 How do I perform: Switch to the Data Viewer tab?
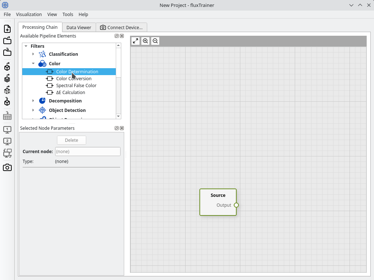point(79,27)
